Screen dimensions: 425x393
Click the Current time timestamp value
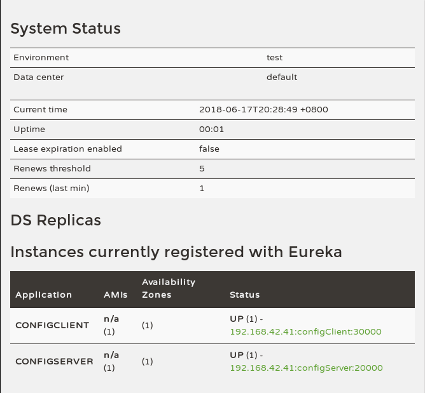[x=263, y=109]
